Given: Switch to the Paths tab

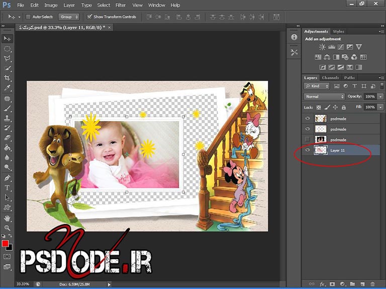Looking at the screenshot, I should (x=349, y=78).
